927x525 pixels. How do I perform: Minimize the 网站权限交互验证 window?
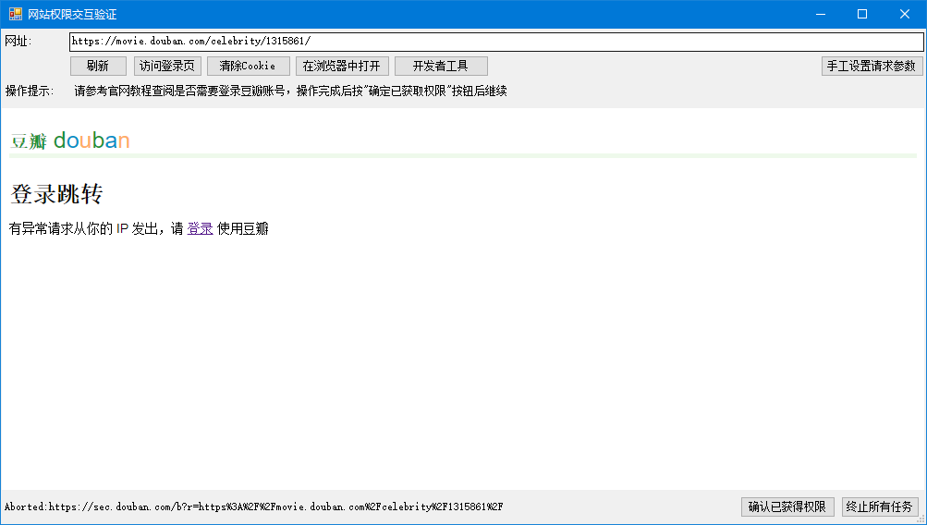click(821, 14)
